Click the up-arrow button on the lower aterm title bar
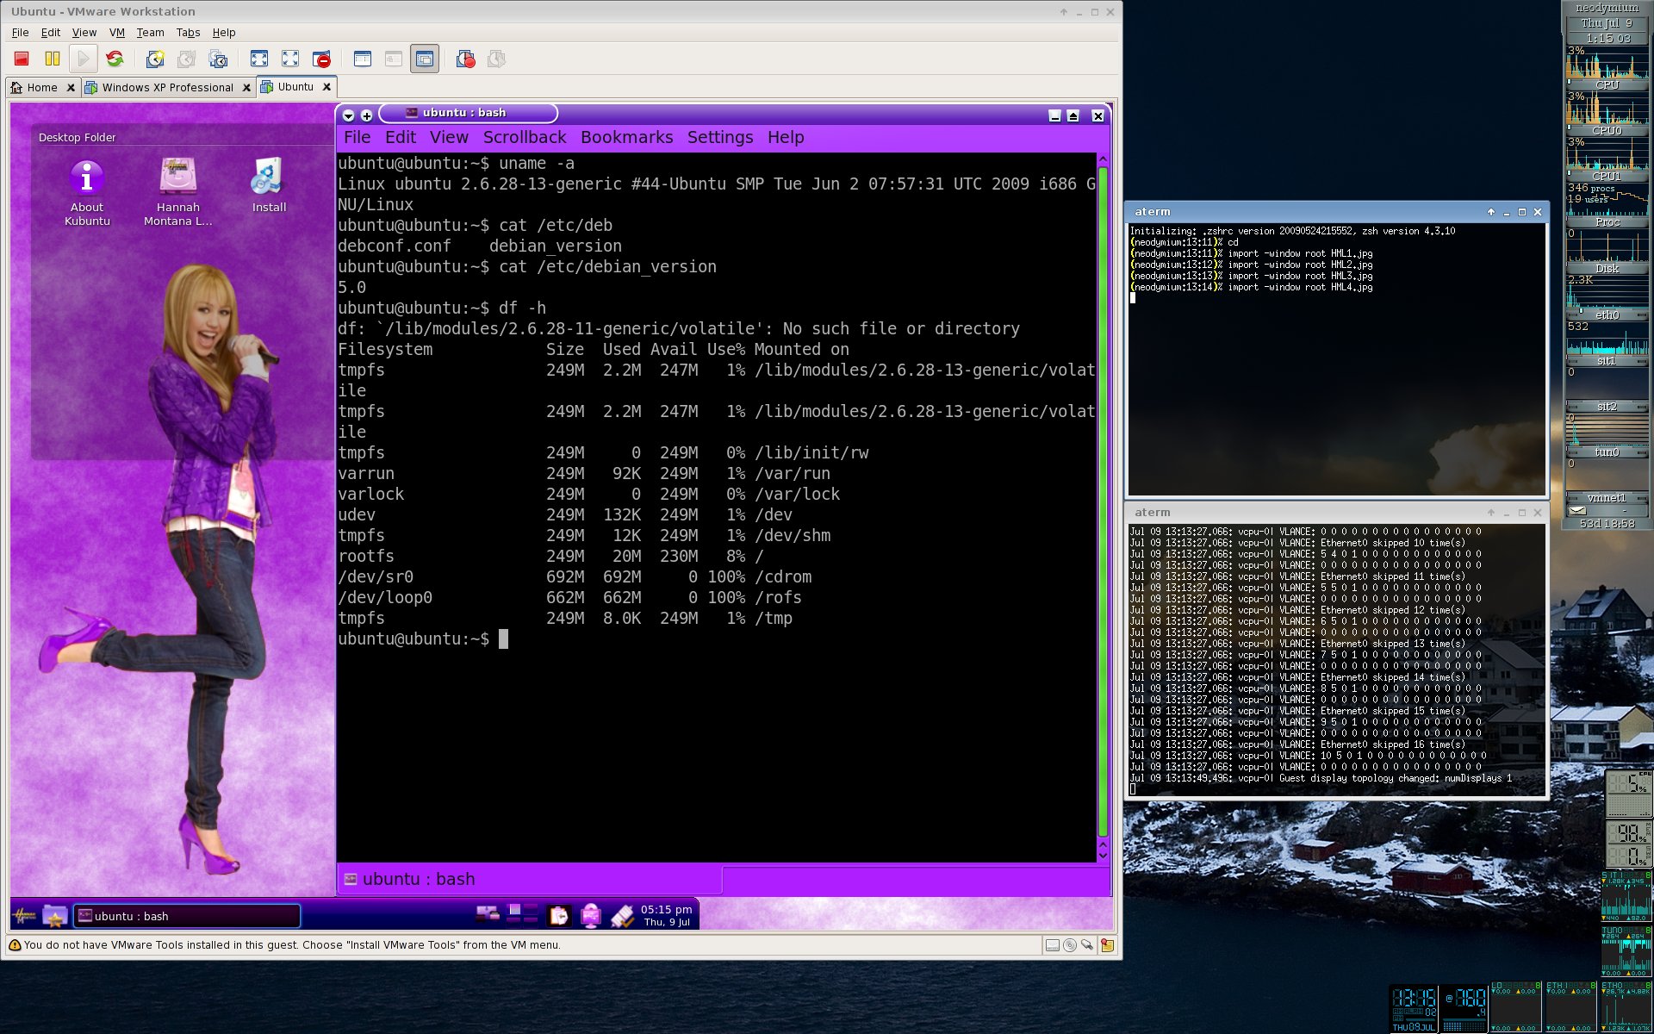The height and width of the screenshot is (1034, 1654). [1491, 513]
